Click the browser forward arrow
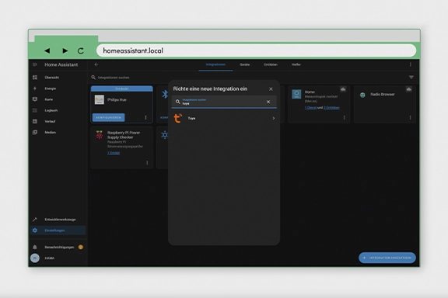 (65, 50)
